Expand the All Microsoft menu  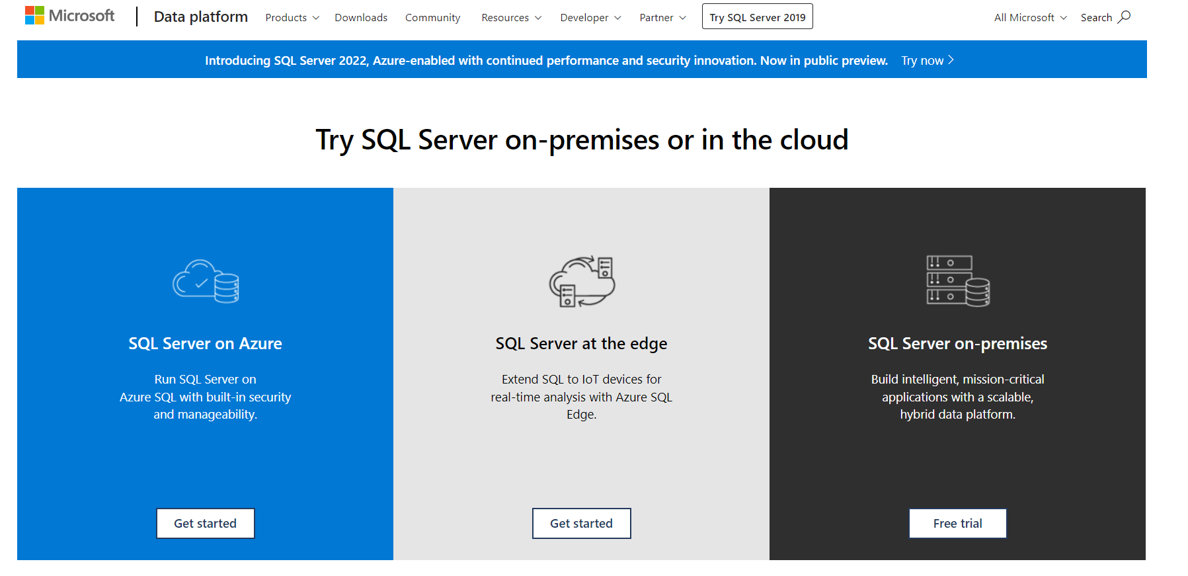1030,18
